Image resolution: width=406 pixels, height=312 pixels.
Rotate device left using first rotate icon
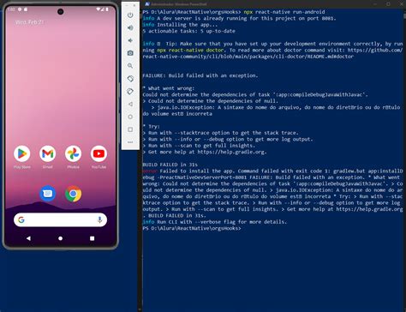tap(130, 79)
